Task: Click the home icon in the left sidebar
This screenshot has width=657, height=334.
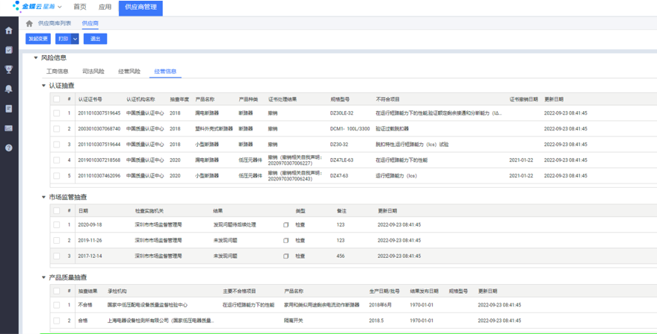Action: point(9,31)
